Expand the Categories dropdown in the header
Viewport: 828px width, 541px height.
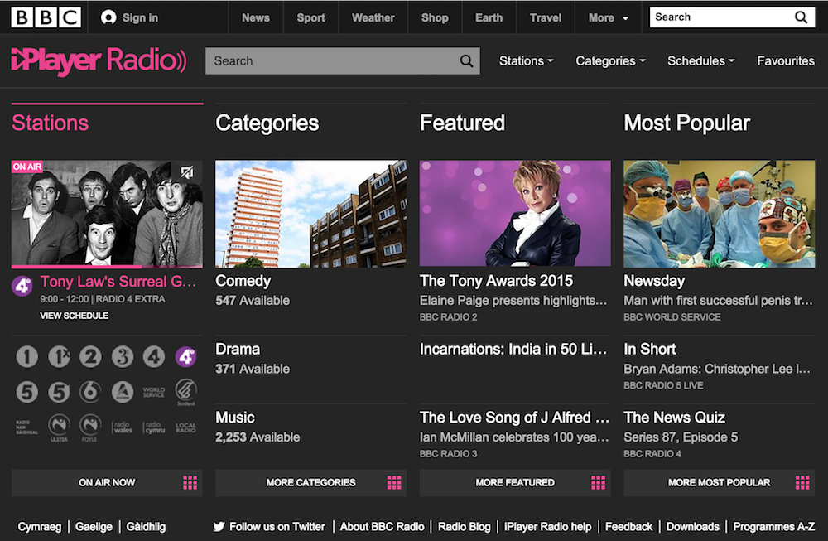point(610,60)
